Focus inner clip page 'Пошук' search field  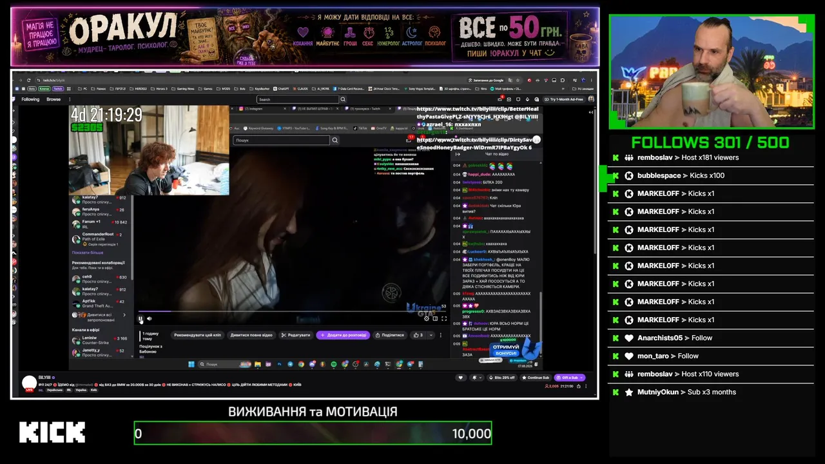point(281,140)
